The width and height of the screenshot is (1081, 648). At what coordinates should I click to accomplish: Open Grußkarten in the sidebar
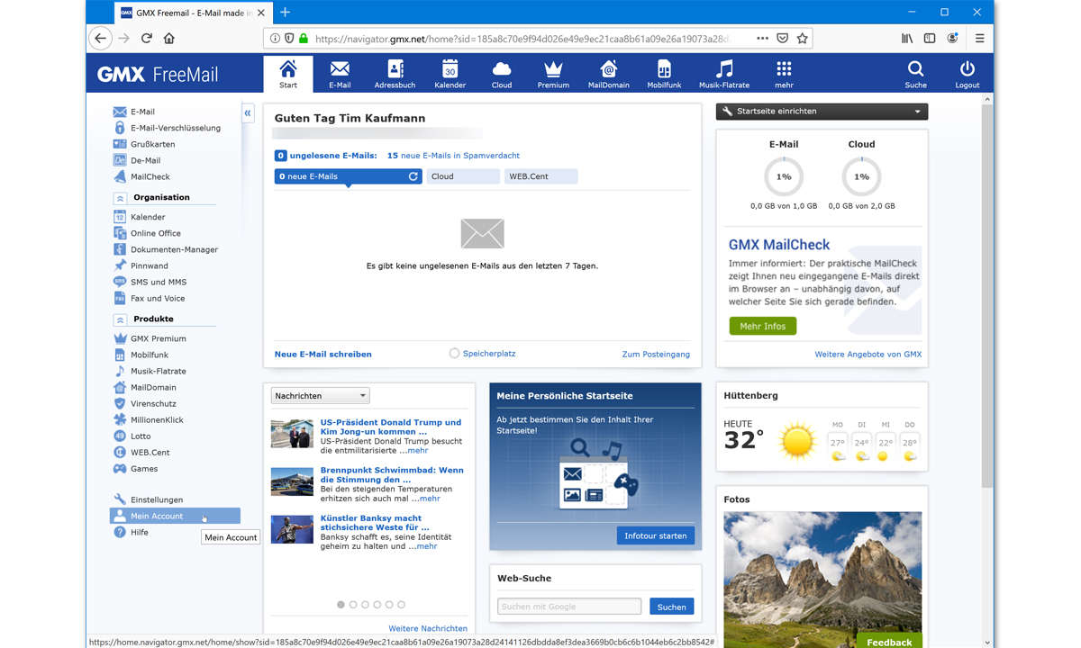click(152, 144)
